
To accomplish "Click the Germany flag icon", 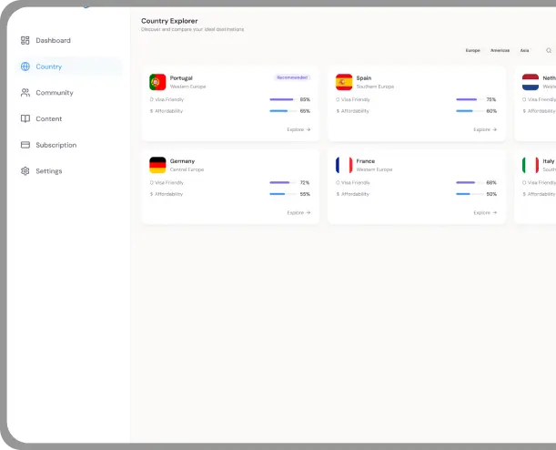I will click(x=157, y=165).
